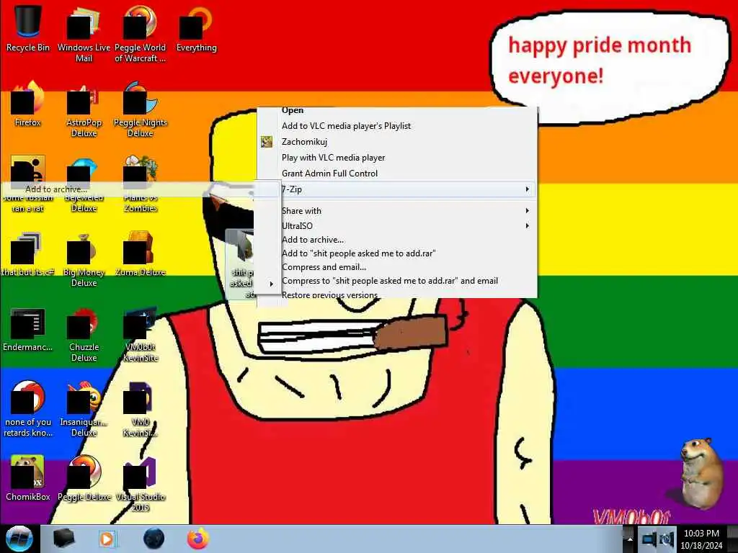This screenshot has width=738, height=553.
Task: Launch Insaniquarium Deluxe desktop icon
Action: pyautogui.click(x=84, y=409)
